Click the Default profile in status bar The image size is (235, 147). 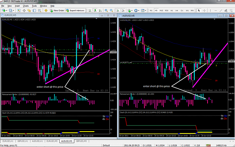point(106,145)
